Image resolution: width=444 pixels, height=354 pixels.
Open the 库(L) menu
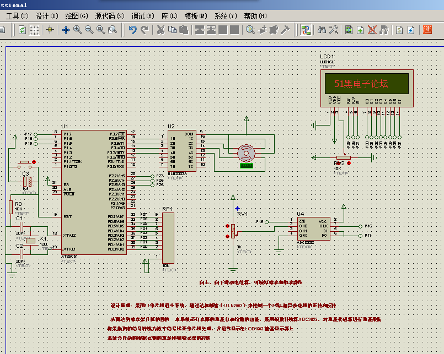click(169, 16)
